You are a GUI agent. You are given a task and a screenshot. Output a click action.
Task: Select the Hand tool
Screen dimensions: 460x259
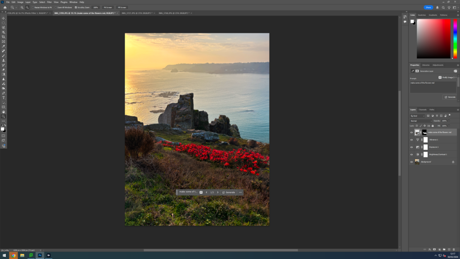coord(4,112)
